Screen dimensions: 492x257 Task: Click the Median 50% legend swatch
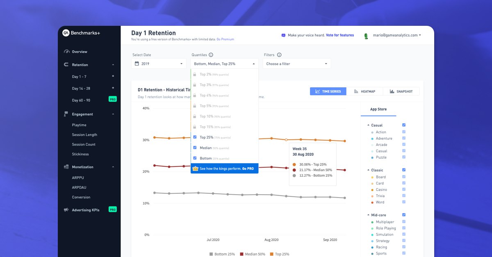(x=241, y=254)
